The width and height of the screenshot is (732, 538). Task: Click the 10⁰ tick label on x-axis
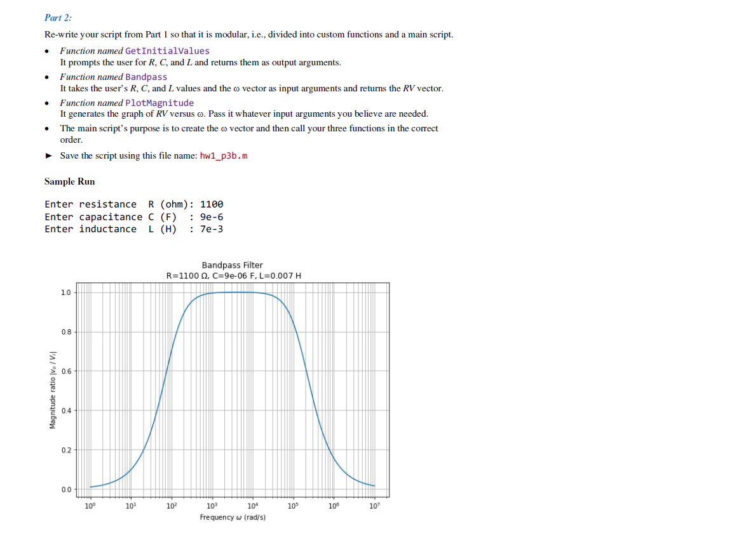pyautogui.click(x=89, y=506)
